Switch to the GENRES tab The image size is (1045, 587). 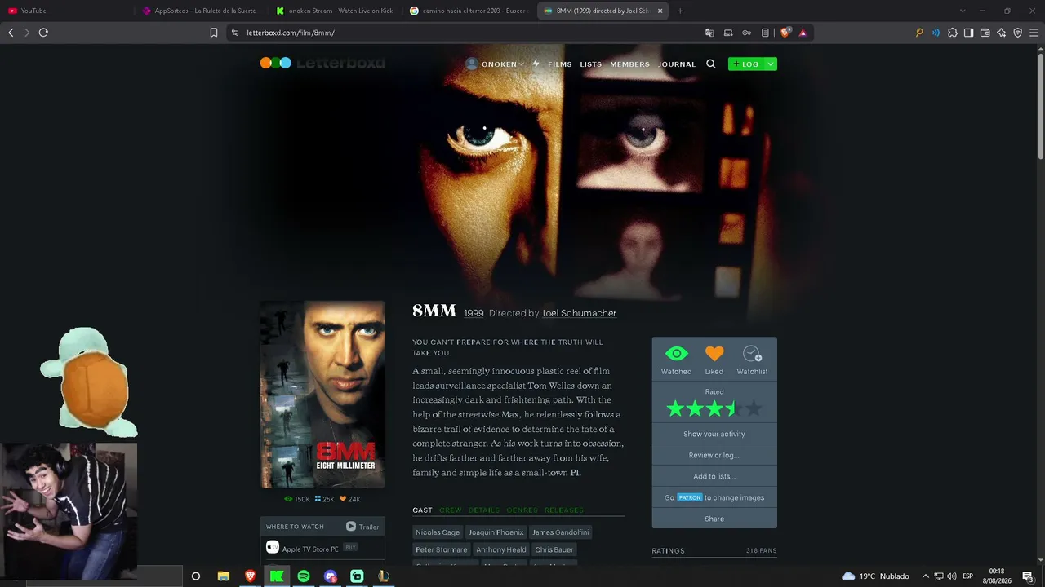coord(522,510)
